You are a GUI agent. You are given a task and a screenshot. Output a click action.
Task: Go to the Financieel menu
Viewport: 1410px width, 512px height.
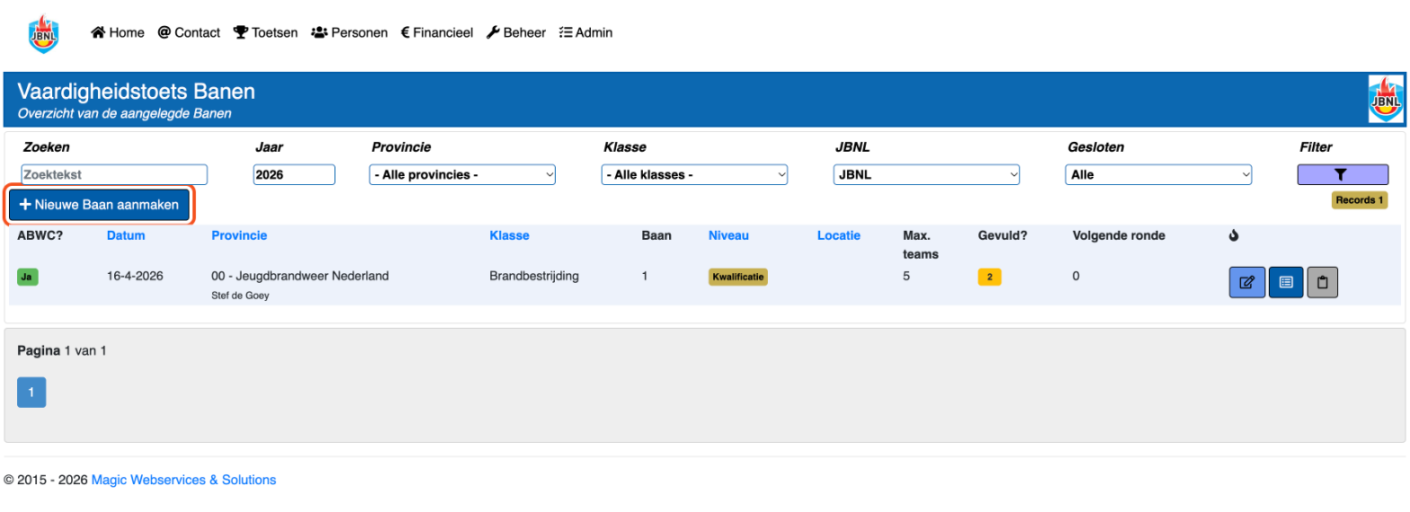point(437,32)
